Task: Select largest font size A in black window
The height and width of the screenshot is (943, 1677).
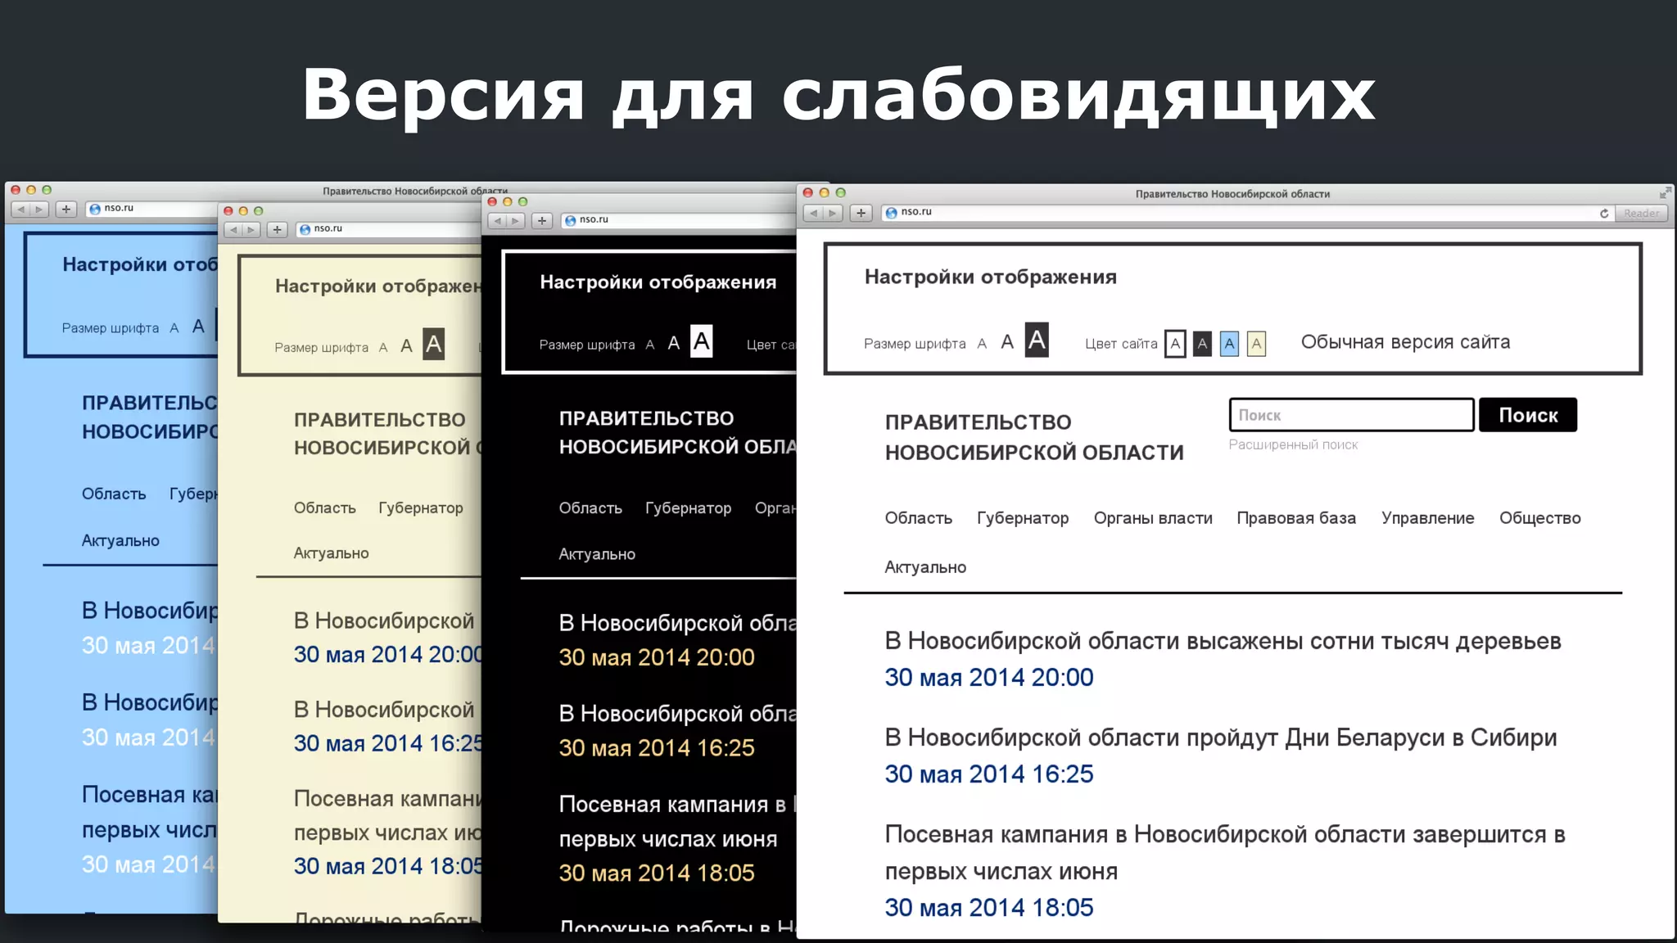Action: (702, 341)
